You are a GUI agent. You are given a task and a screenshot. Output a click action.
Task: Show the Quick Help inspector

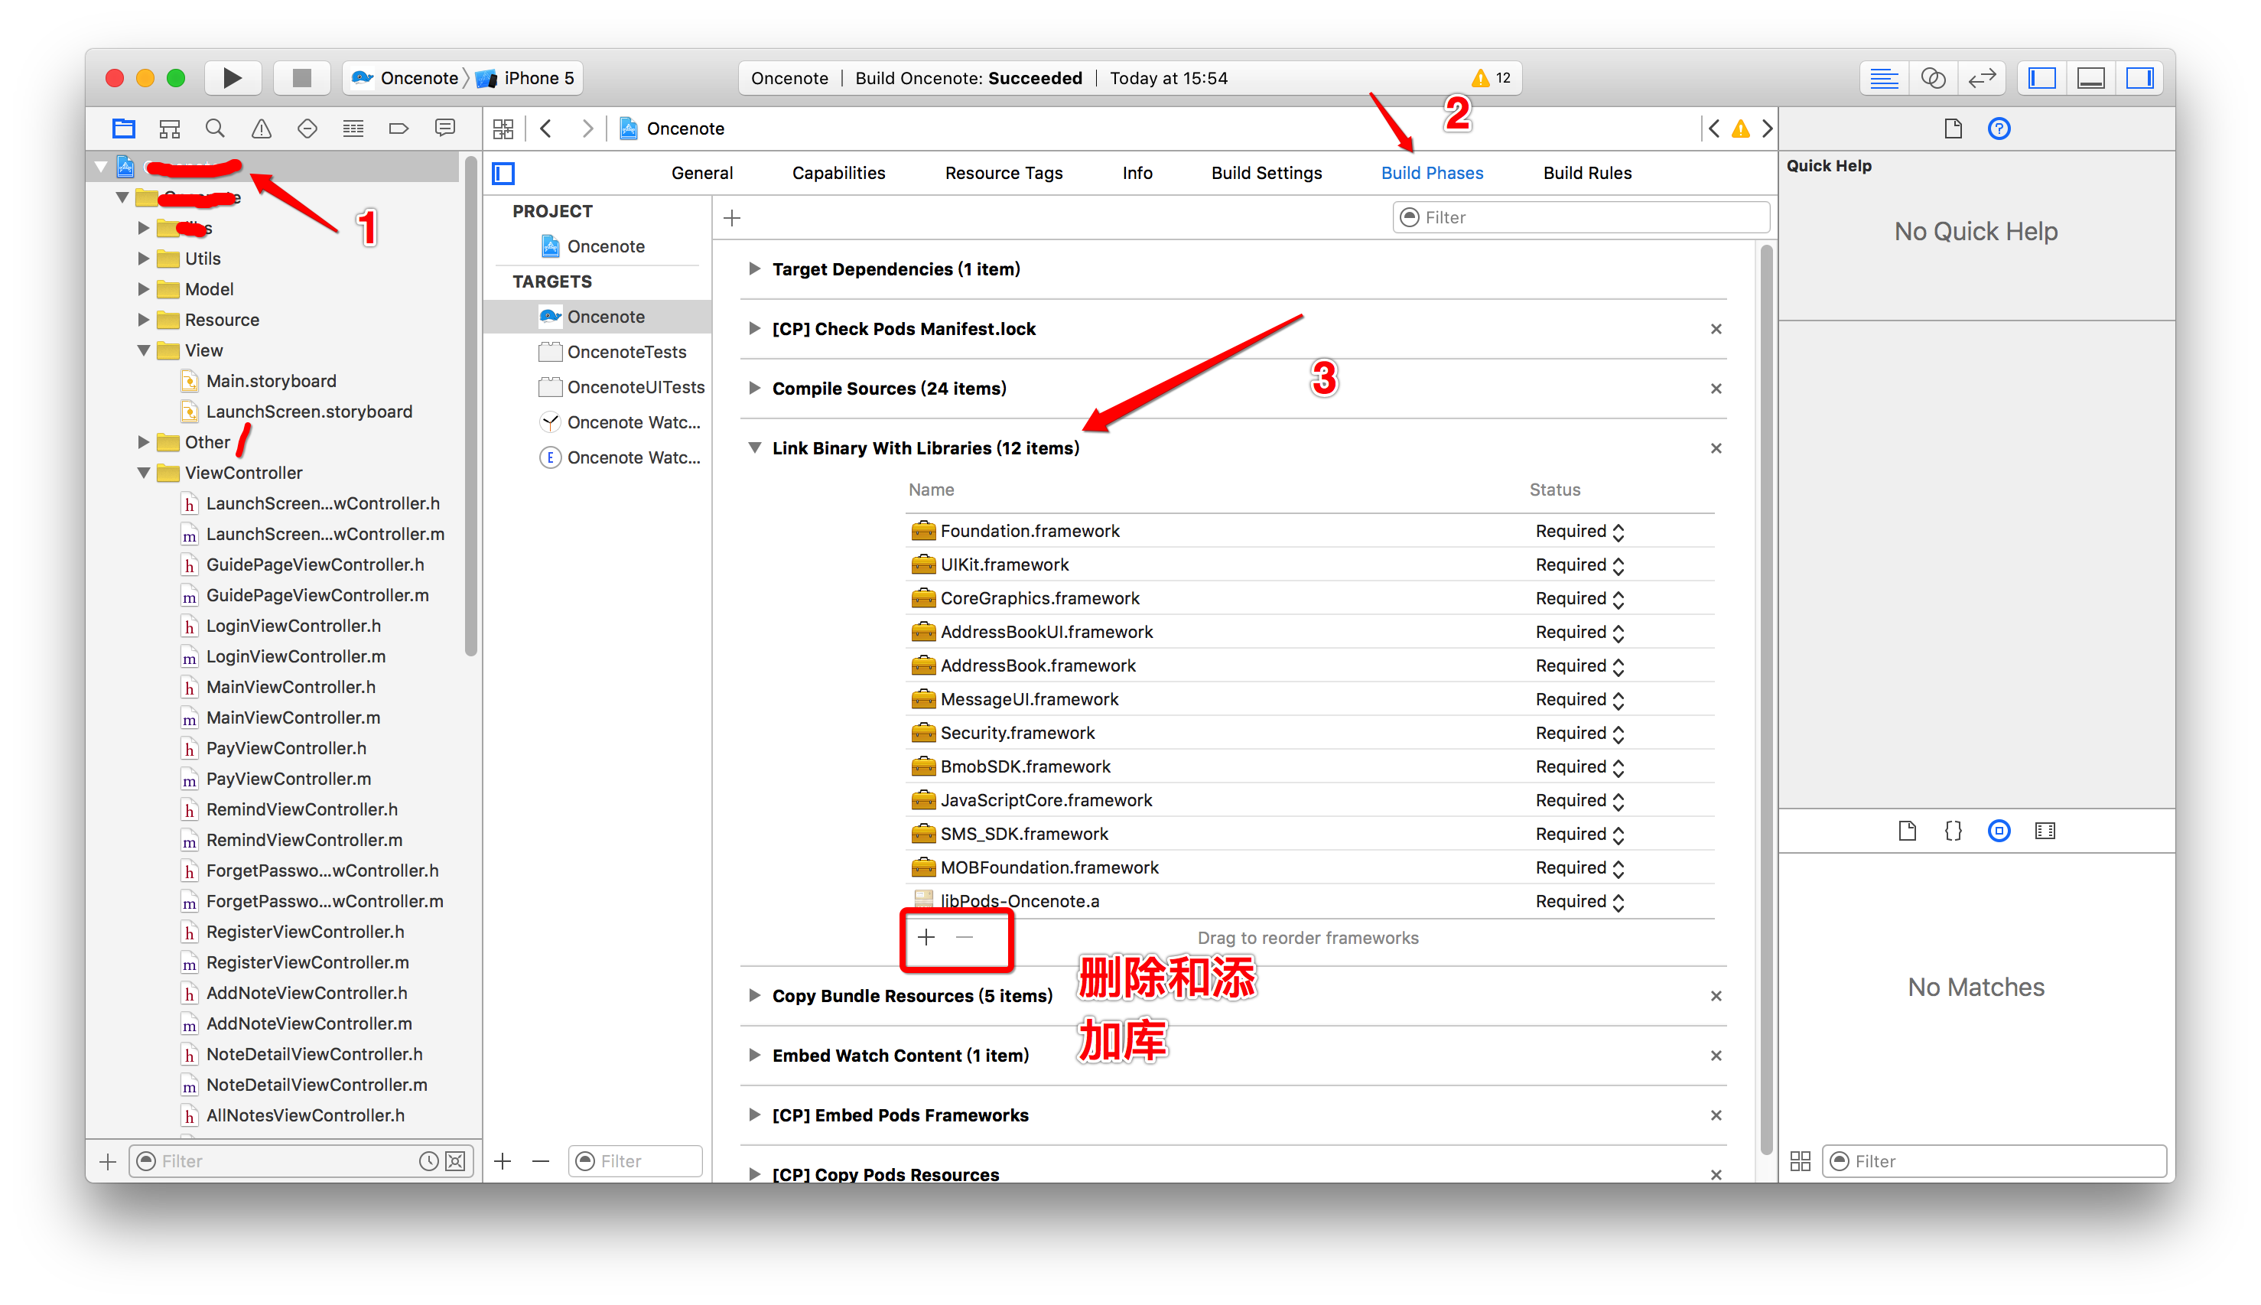tap(1999, 129)
